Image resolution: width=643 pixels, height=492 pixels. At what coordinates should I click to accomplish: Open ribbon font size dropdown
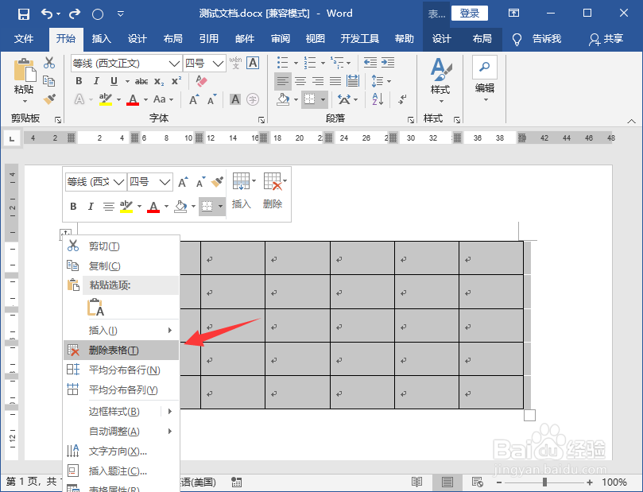[x=218, y=64]
